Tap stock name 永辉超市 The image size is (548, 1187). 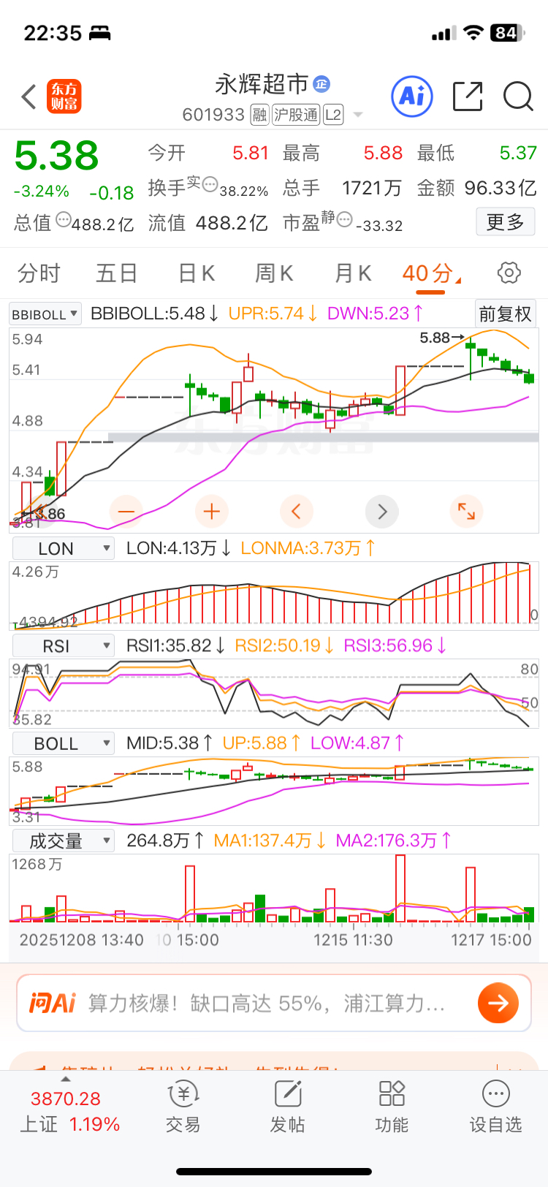(x=262, y=84)
